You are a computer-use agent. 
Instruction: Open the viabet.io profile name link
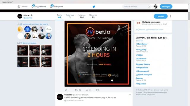click(28, 15)
